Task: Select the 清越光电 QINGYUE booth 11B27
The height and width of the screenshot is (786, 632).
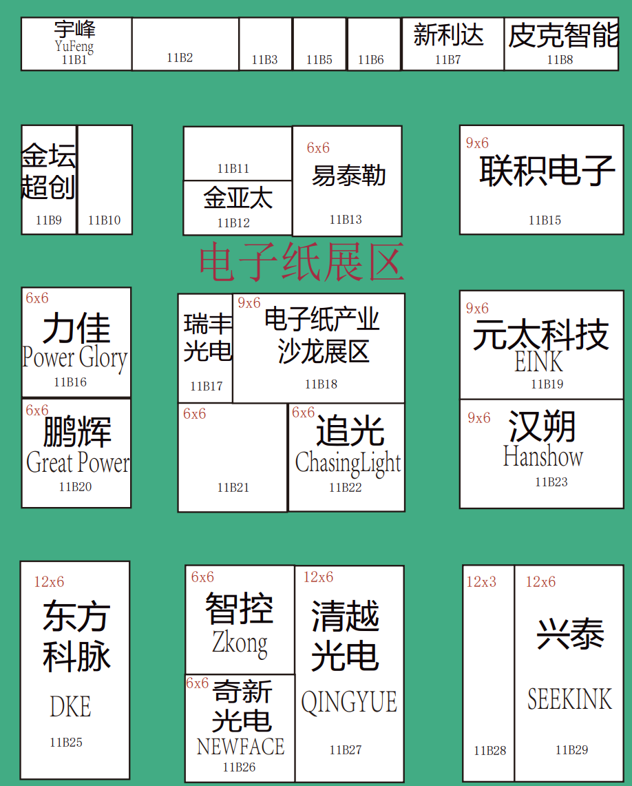Action: 350,674
